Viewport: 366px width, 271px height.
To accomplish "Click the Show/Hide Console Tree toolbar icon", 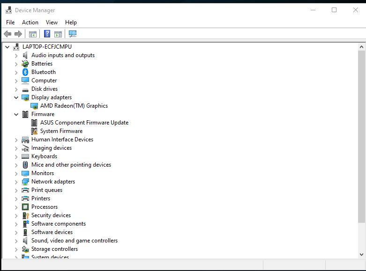I will tap(33, 34).
